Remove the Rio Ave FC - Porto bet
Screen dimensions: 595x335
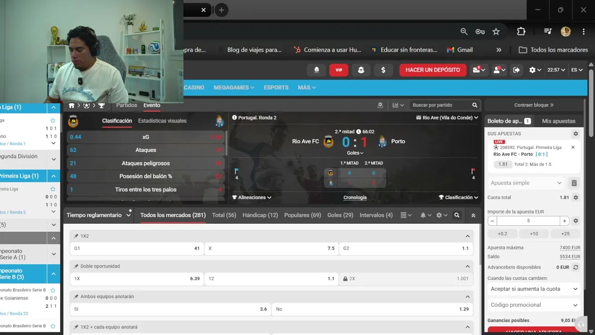click(573, 147)
